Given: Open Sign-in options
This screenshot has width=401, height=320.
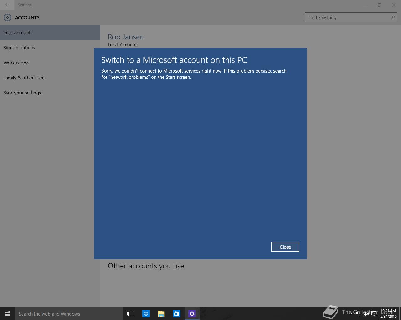Looking at the screenshot, I should (x=50, y=47).
